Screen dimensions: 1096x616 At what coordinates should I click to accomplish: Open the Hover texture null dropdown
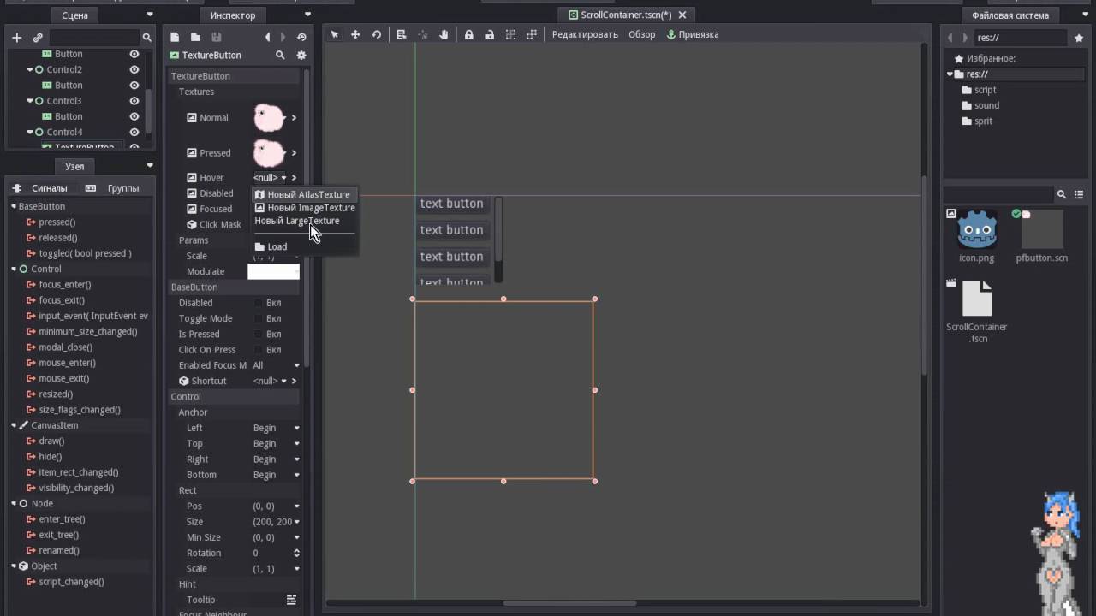[x=270, y=178]
